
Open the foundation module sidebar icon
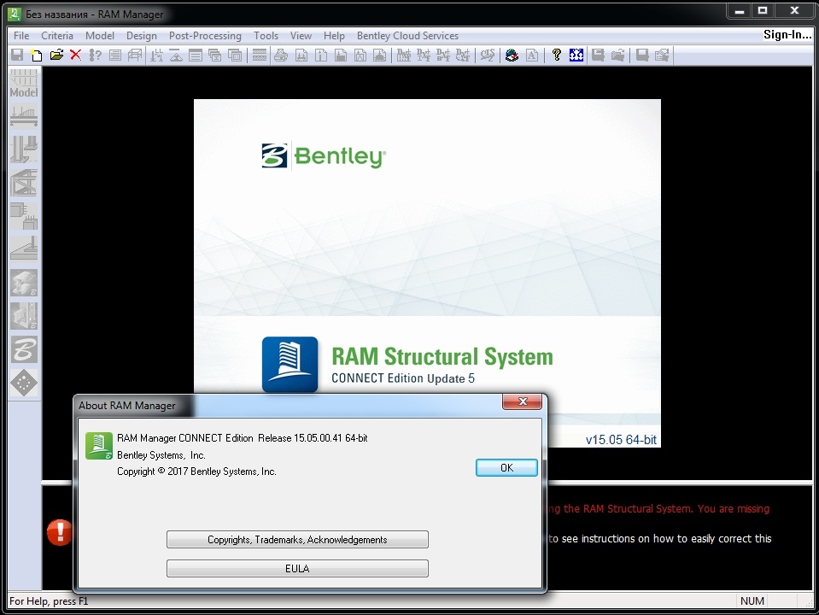point(24,249)
